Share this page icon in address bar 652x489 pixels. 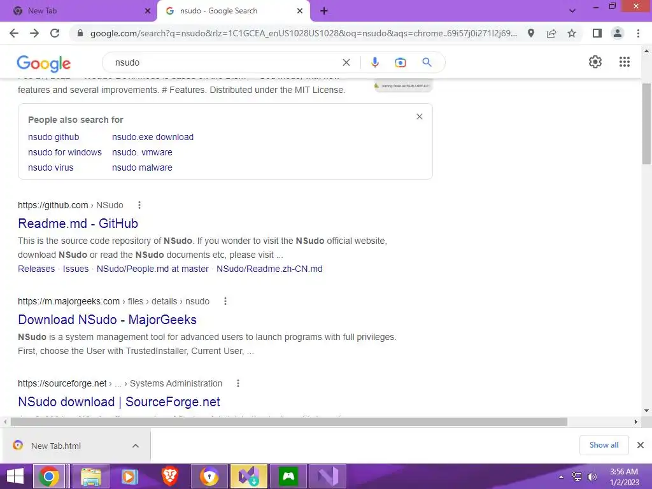[551, 33]
